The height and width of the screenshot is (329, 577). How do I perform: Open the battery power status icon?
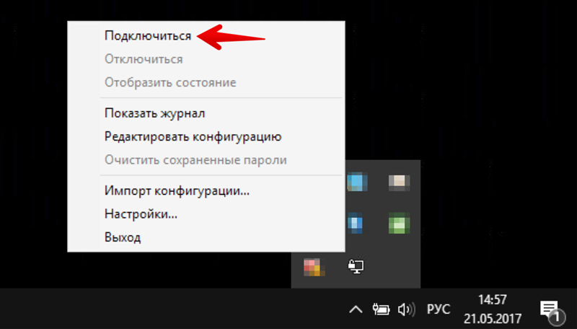coord(381,309)
